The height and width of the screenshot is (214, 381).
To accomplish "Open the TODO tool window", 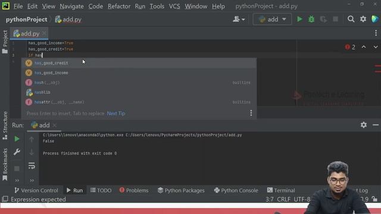I will coord(101,190).
